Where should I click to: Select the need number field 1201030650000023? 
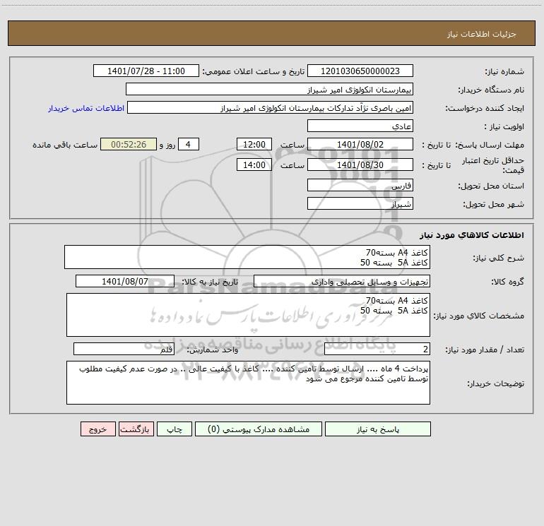(x=360, y=71)
